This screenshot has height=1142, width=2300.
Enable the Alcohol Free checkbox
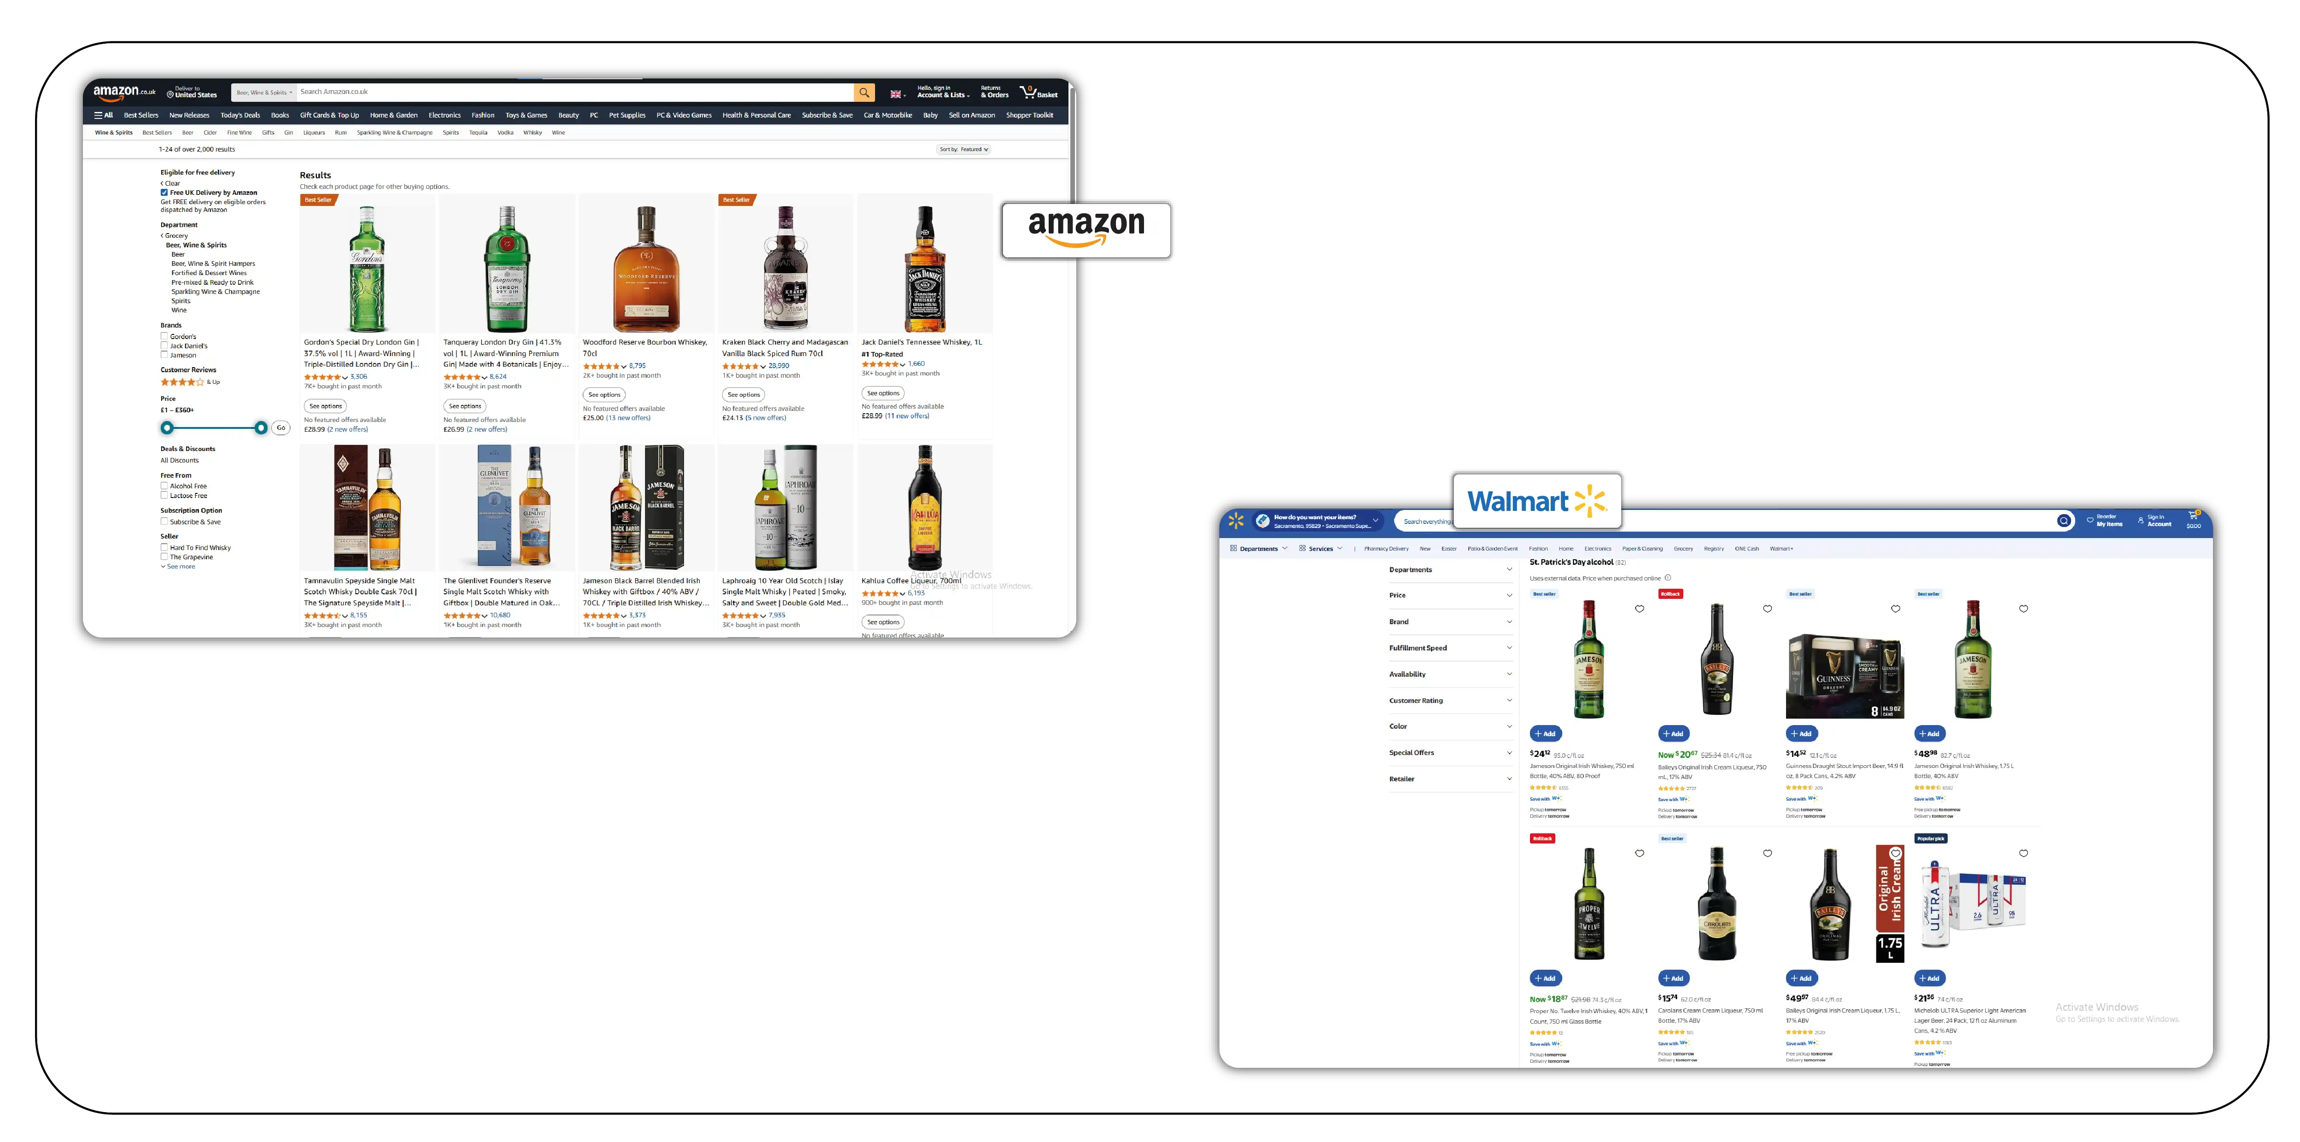coord(164,486)
